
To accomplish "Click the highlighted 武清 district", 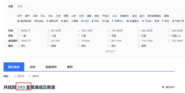I will [114, 16].
